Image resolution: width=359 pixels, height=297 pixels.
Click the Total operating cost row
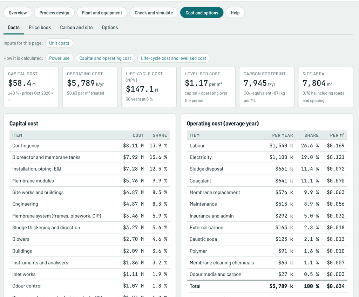[x=267, y=286]
